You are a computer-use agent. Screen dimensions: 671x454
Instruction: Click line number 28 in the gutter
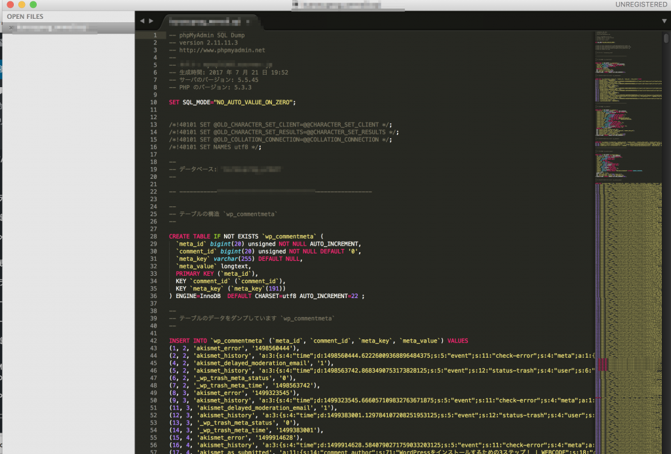click(153, 236)
